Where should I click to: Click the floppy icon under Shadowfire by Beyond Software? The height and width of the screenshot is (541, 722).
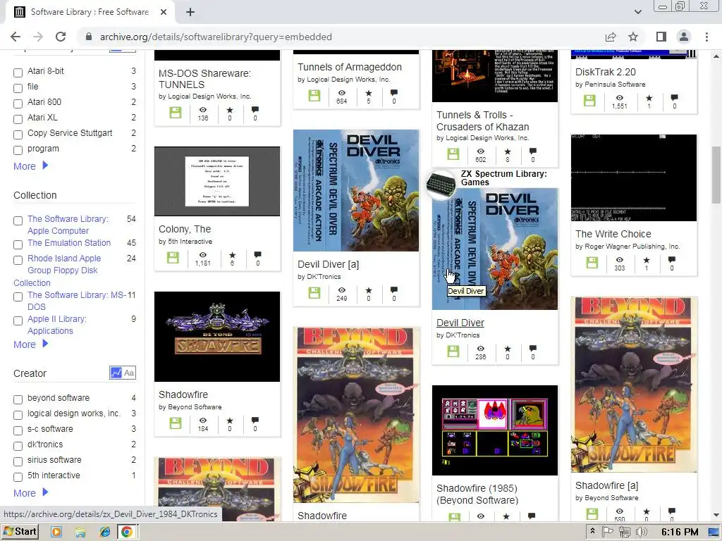pos(176,423)
